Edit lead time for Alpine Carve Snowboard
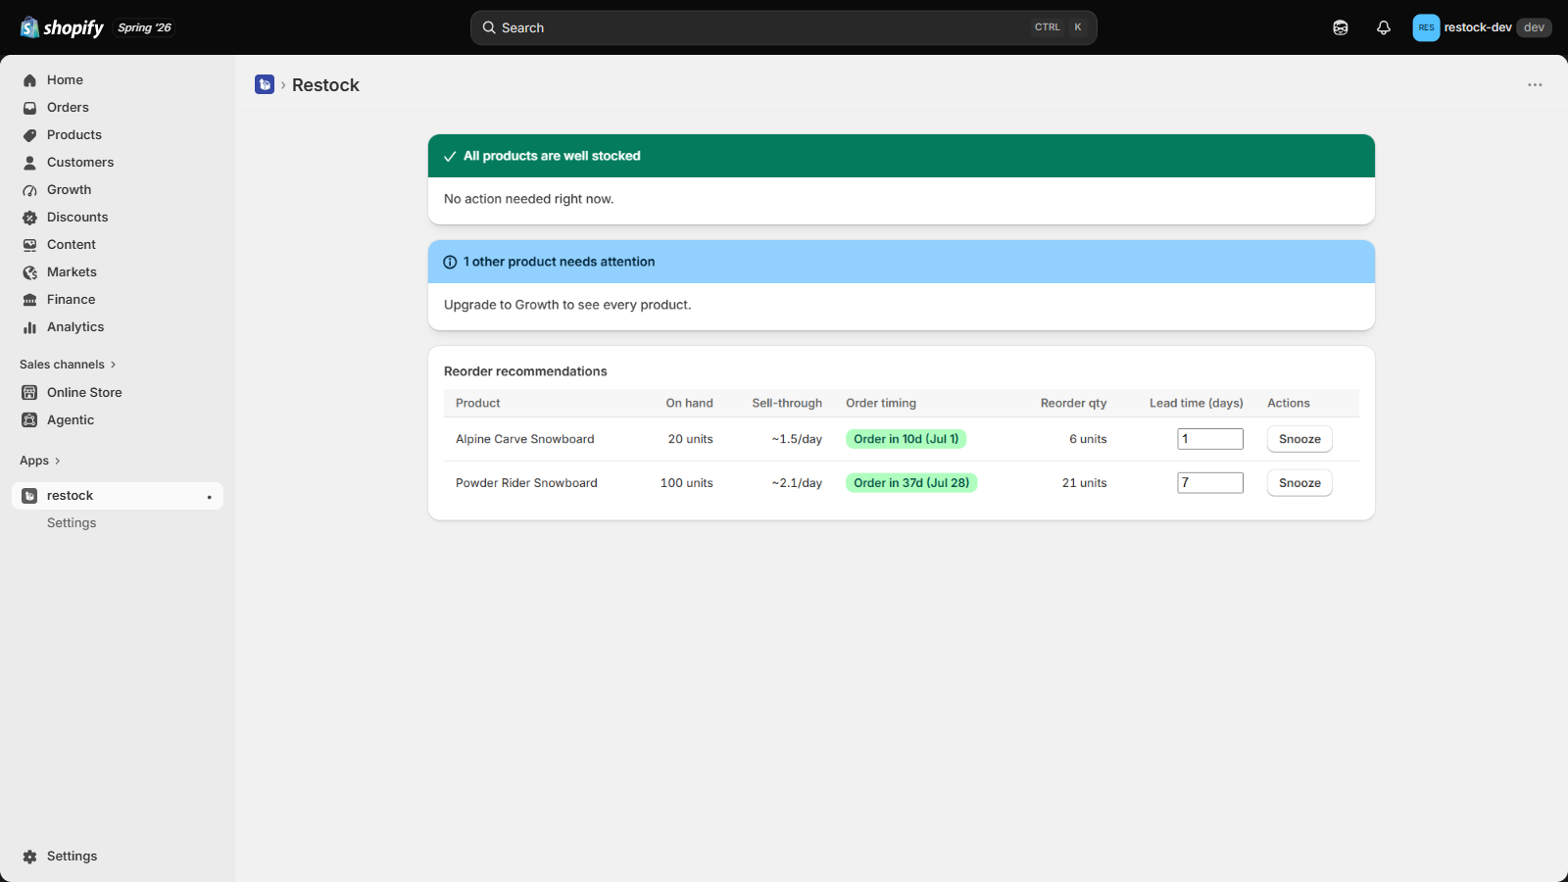The height and width of the screenshot is (882, 1568). [1210, 439]
